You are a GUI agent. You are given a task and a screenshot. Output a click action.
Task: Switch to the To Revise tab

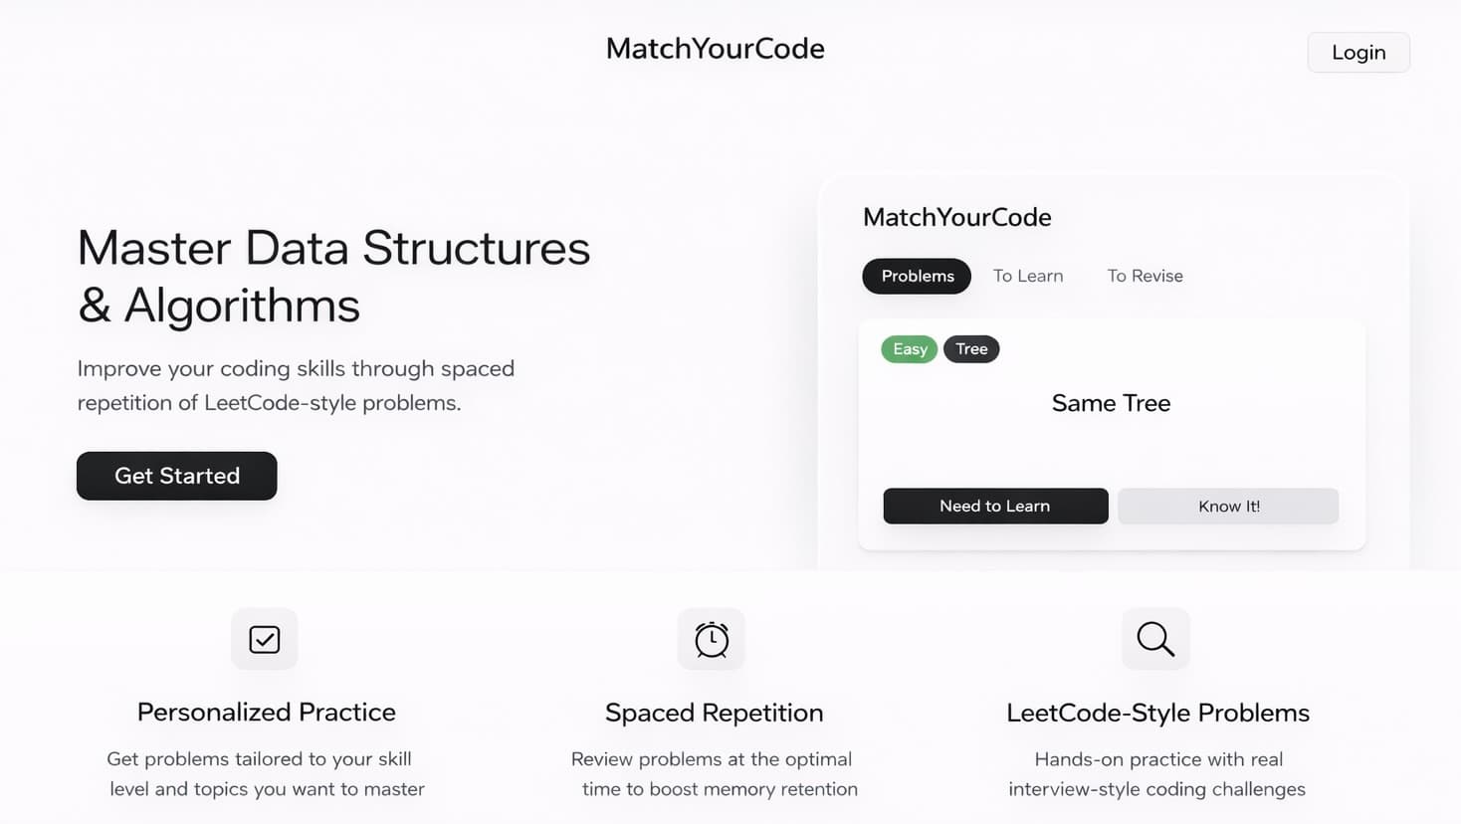(x=1145, y=276)
